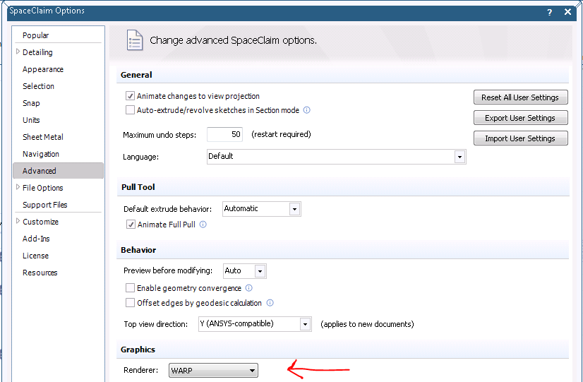Screen dimensions: 583x382
Task: Click the info icon next to Animate Full Pull
Action: click(203, 225)
